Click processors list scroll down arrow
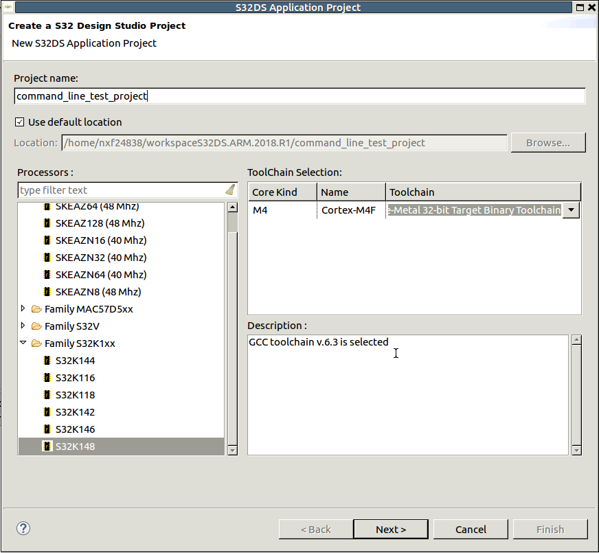The width and height of the screenshot is (599, 553). 232,451
